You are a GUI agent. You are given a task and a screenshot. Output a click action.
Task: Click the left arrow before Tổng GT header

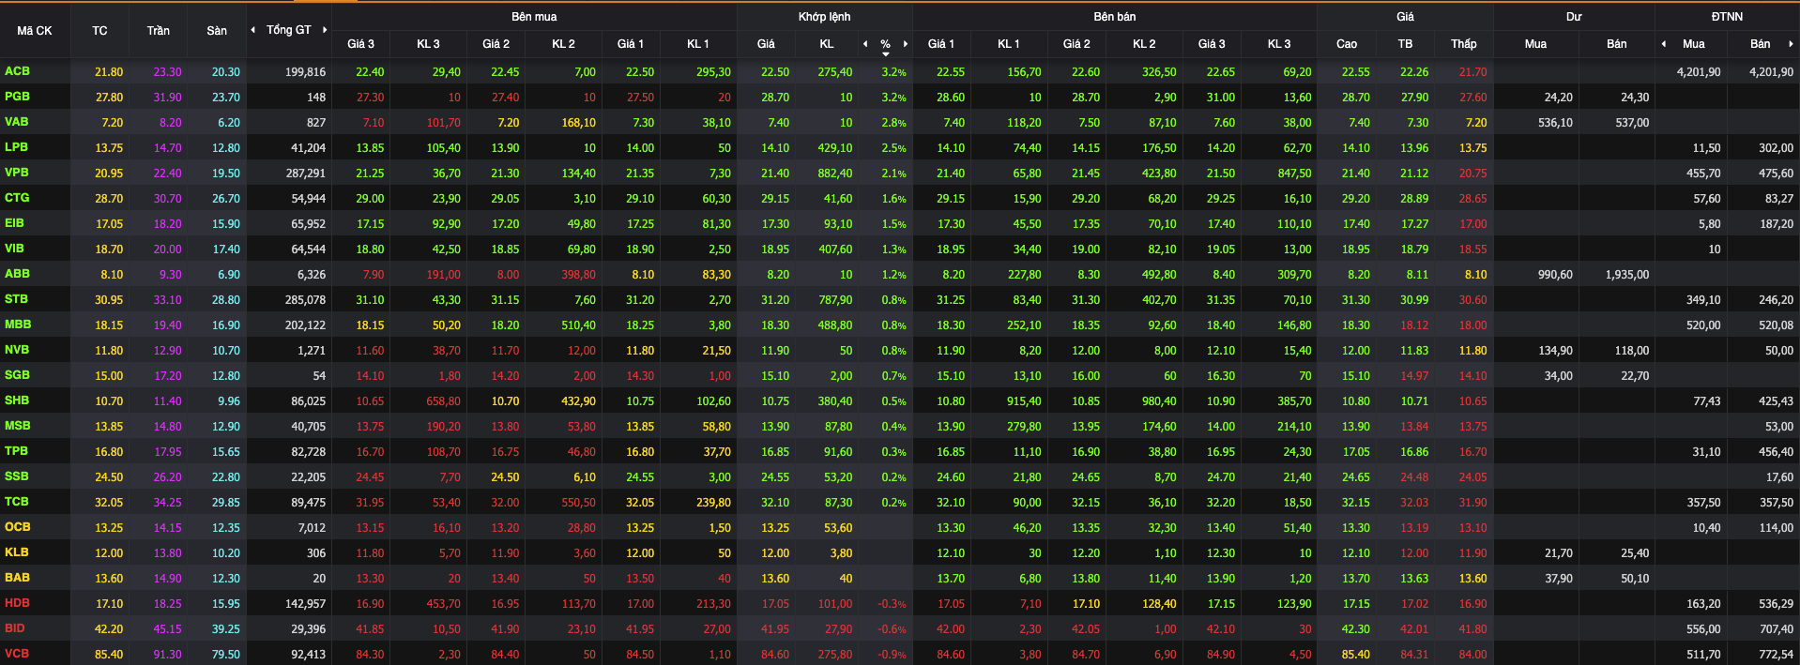click(252, 30)
